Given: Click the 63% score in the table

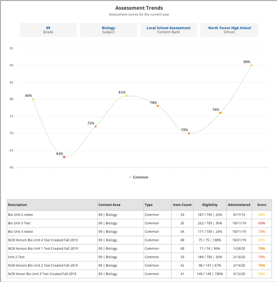Looking at the screenshot, I should click(x=262, y=223).
